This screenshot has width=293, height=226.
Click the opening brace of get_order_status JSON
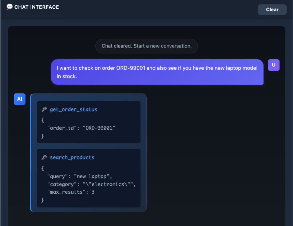[43, 120]
